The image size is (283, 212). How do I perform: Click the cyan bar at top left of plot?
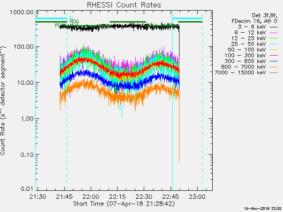point(51,19)
